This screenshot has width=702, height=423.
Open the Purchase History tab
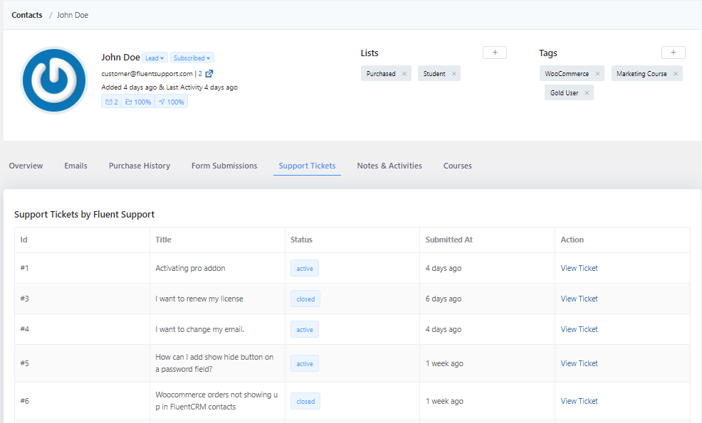click(x=140, y=166)
